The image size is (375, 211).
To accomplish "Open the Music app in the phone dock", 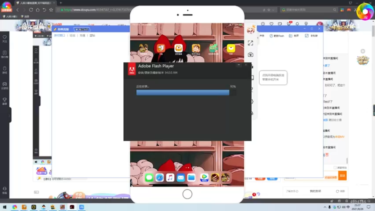I will [x=170, y=178].
